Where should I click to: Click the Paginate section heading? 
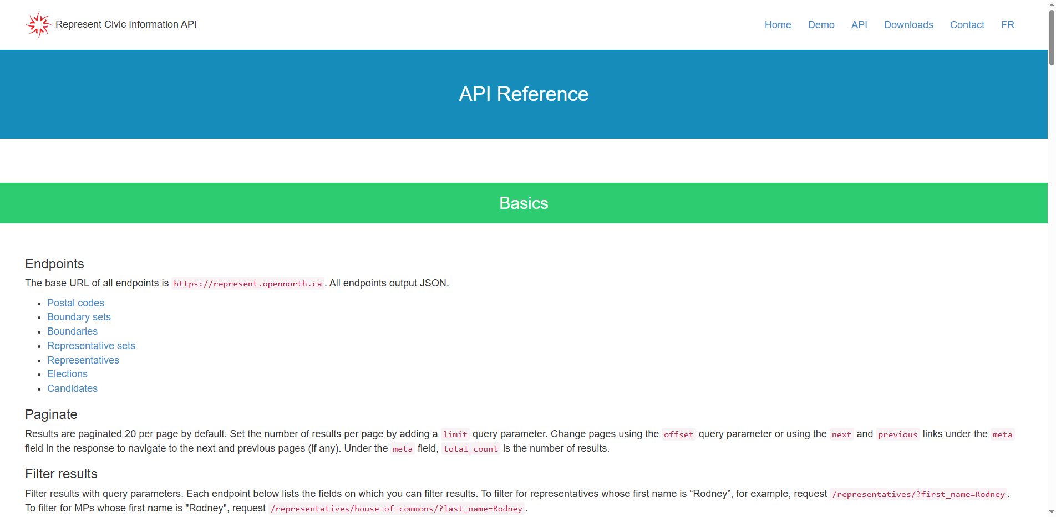click(51, 414)
